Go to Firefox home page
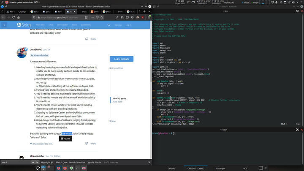This screenshot has height=171, width=304. tap(19, 17)
